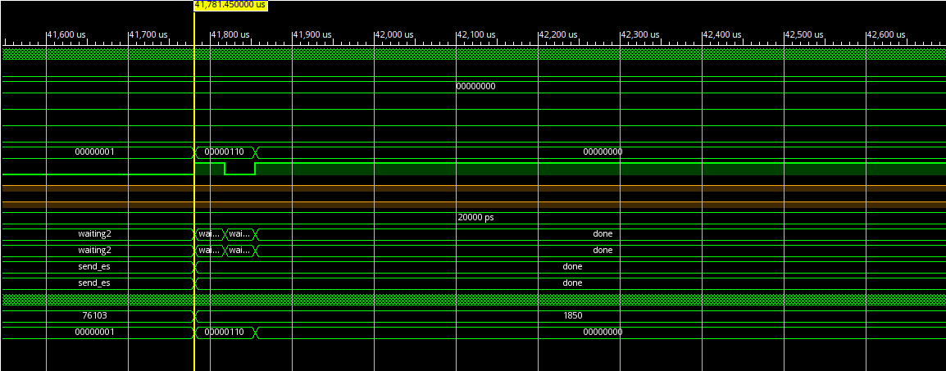Click the 1850 bus value segment

click(x=572, y=315)
